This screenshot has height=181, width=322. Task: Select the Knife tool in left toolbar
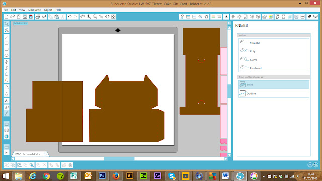(x=7, y=113)
